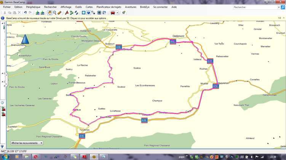Click the DriveLuxe 50 notification message

57,18
